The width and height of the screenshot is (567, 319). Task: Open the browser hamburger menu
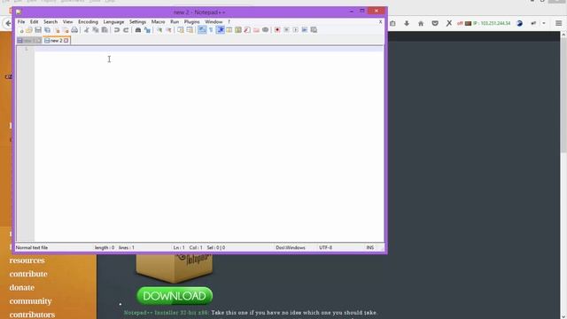pos(559,23)
